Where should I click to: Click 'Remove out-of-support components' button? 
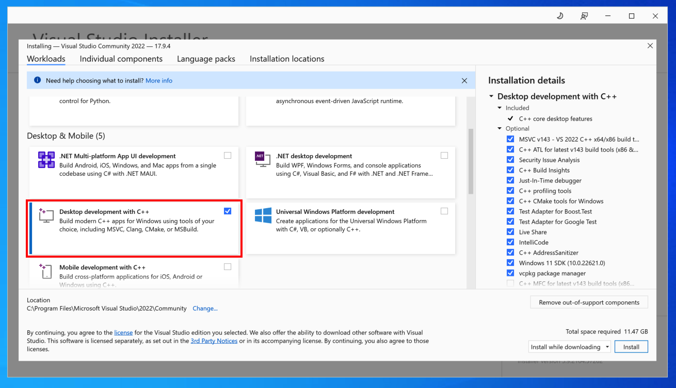[x=589, y=302]
